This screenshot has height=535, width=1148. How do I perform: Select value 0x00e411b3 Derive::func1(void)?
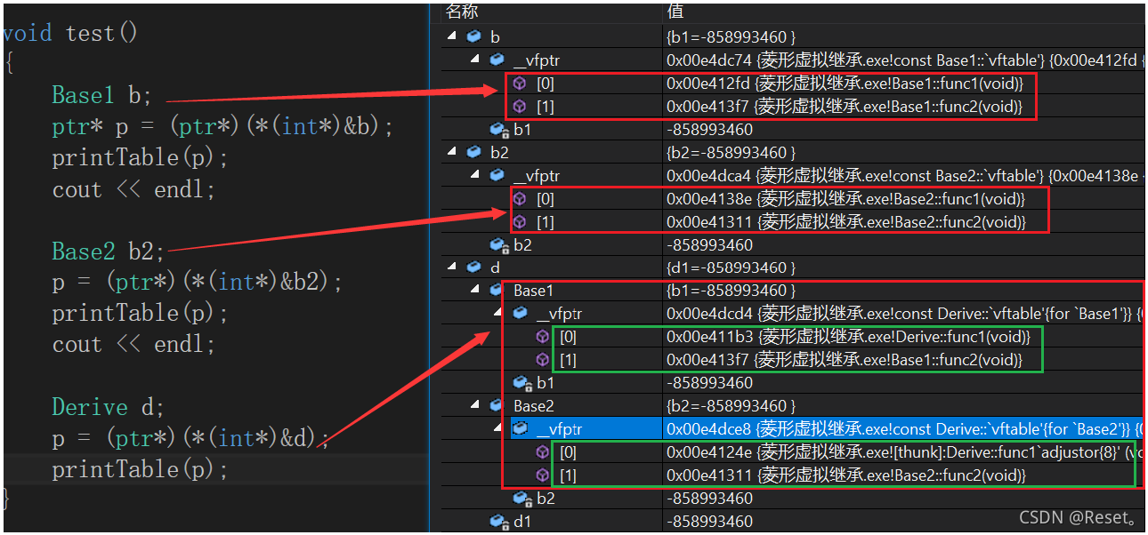[x=848, y=336]
